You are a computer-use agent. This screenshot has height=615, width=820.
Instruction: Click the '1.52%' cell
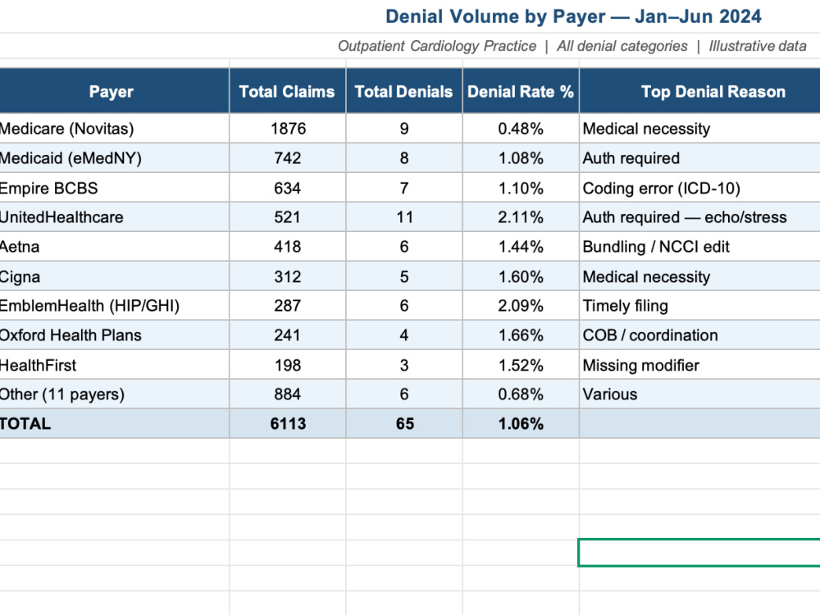tap(521, 365)
